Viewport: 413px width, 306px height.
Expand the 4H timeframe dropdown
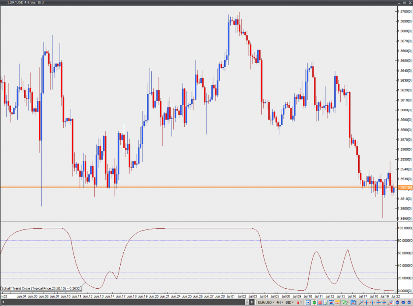[x=280, y=302]
